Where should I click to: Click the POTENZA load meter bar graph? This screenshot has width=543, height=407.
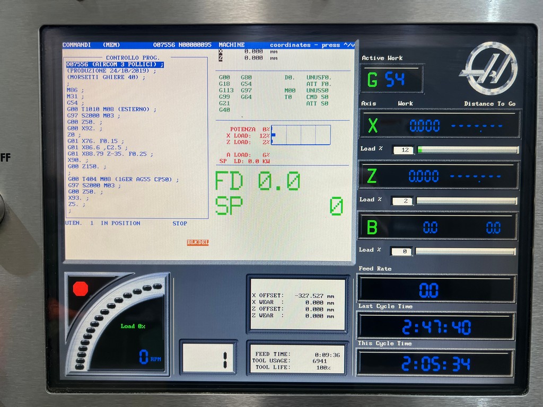pos(301,135)
